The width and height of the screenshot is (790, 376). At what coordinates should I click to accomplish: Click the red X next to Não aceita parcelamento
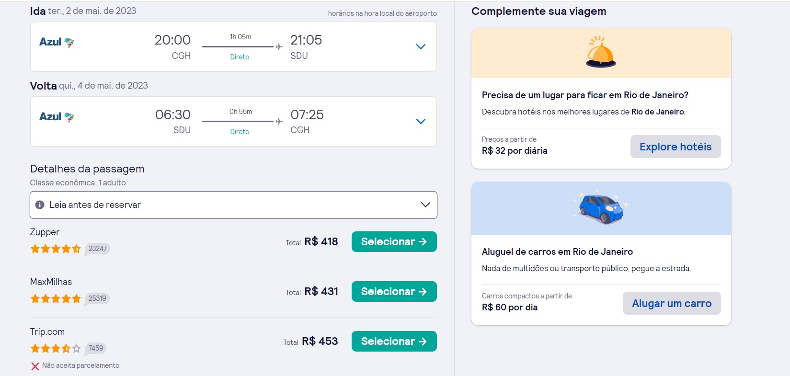(x=35, y=366)
